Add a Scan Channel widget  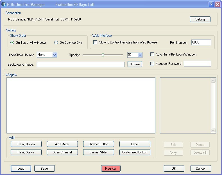click(x=62, y=152)
